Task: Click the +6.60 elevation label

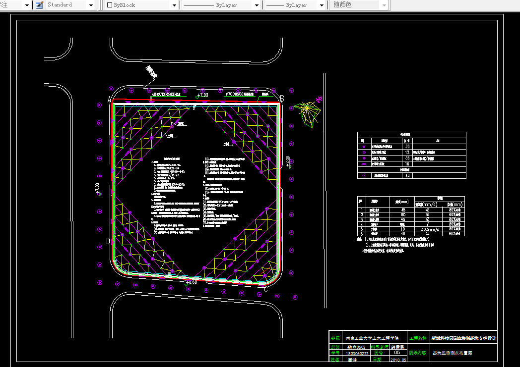Action: tap(192, 282)
